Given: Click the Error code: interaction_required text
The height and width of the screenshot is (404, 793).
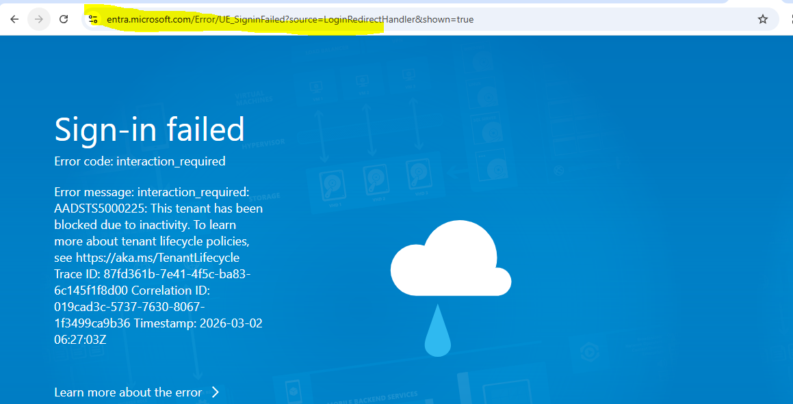Looking at the screenshot, I should pos(140,161).
